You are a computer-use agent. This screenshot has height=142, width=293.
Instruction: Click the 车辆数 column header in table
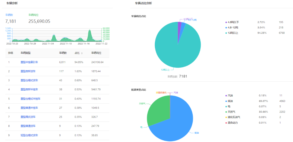[63, 53]
